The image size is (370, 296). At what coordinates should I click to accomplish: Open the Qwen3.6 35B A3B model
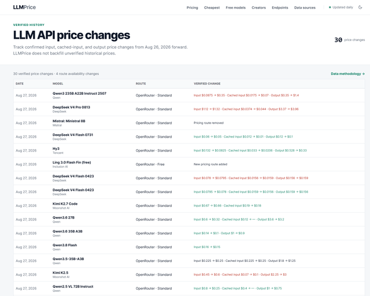[68, 231]
